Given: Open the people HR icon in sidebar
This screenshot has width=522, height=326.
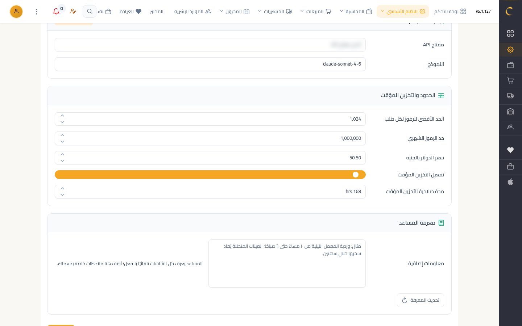Looking at the screenshot, I should 510,127.
